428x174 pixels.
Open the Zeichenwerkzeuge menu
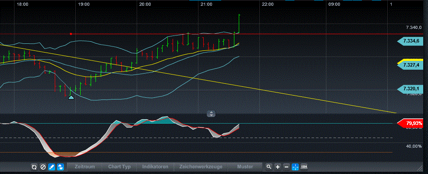(201, 167)
